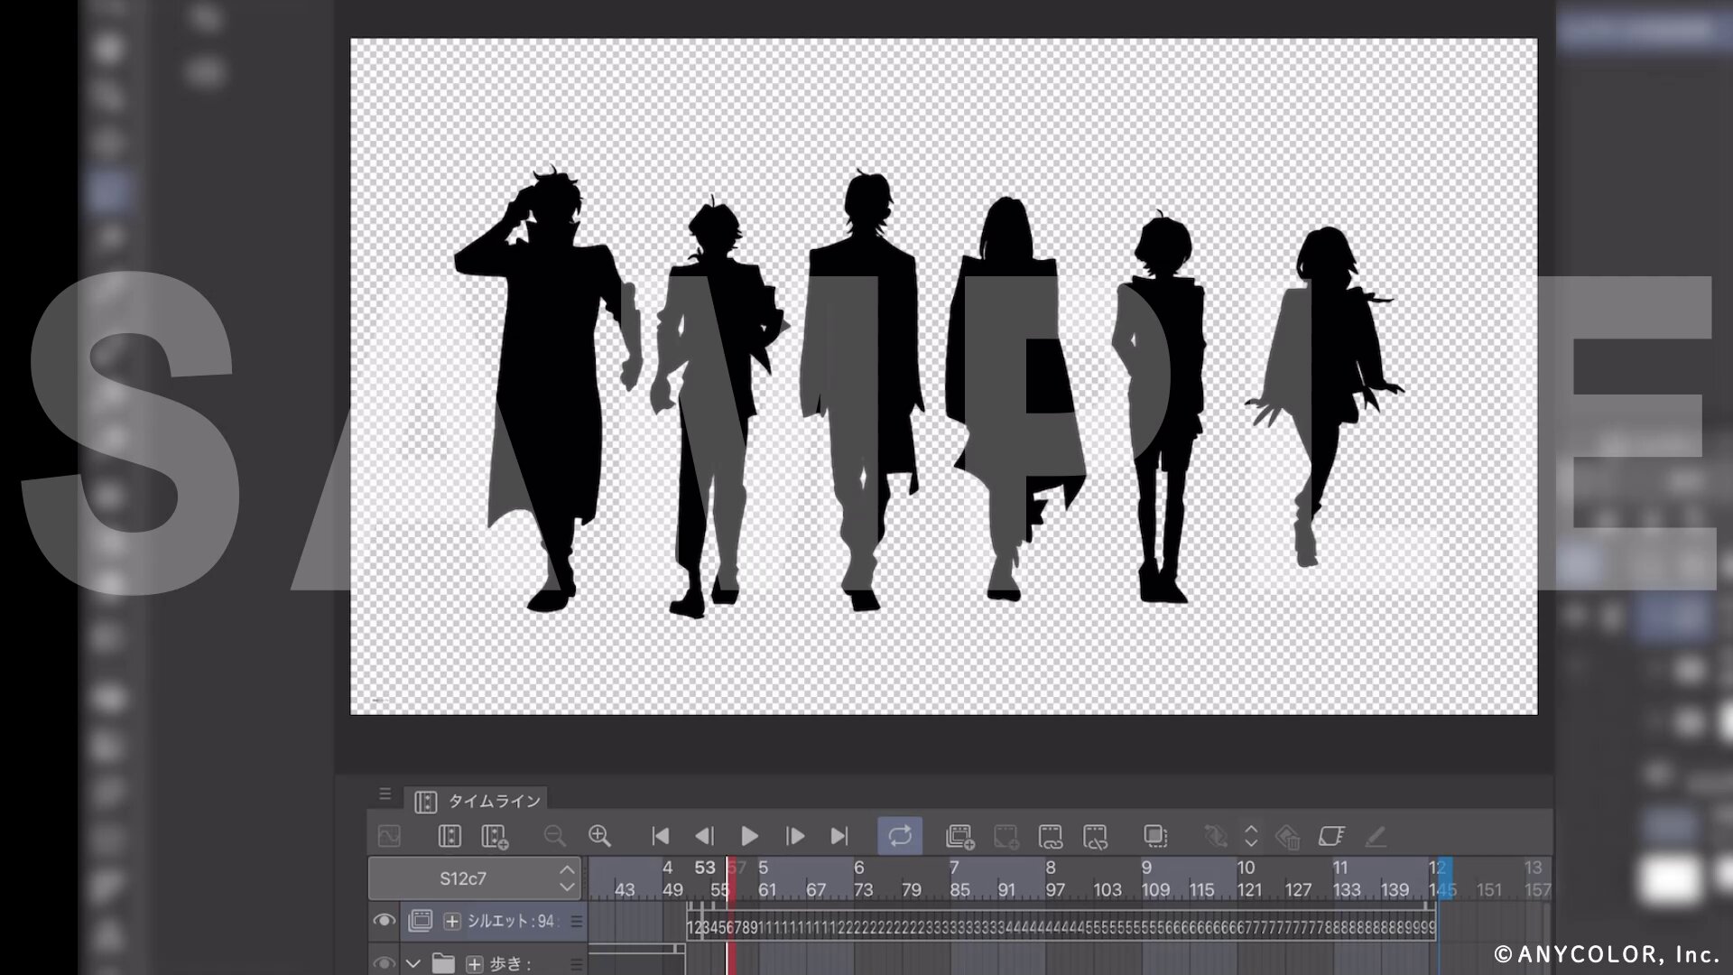The width and height of the screenshot is (1733, 975).
Task: Add a new animation folder
Action: point(960,837)
